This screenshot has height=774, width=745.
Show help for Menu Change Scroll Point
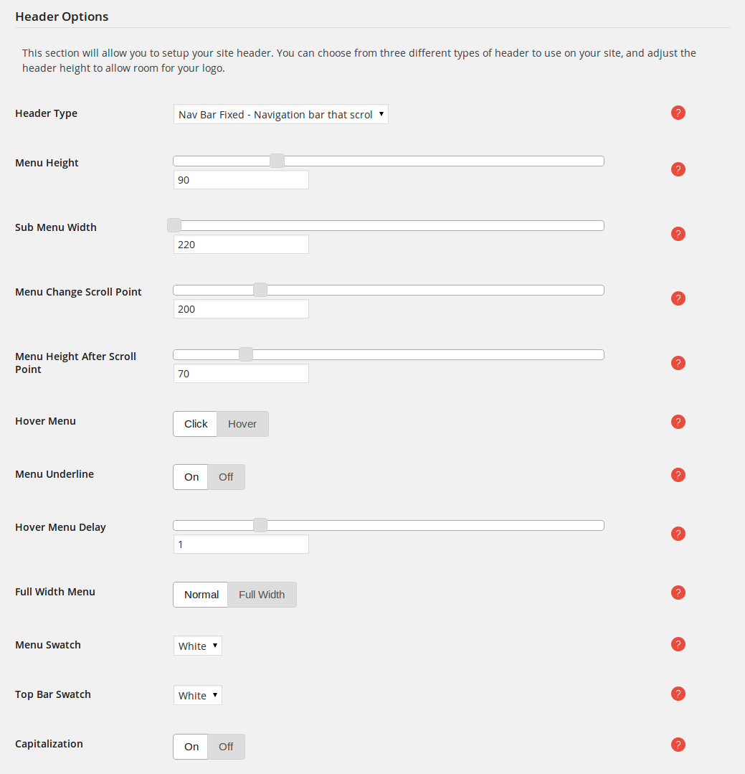point(678,298)
